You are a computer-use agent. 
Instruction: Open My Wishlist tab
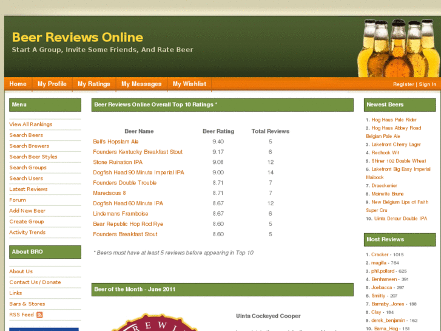pos(189,84)
